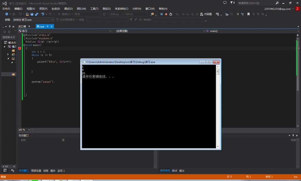Click the Save All icon

[36, 14]
